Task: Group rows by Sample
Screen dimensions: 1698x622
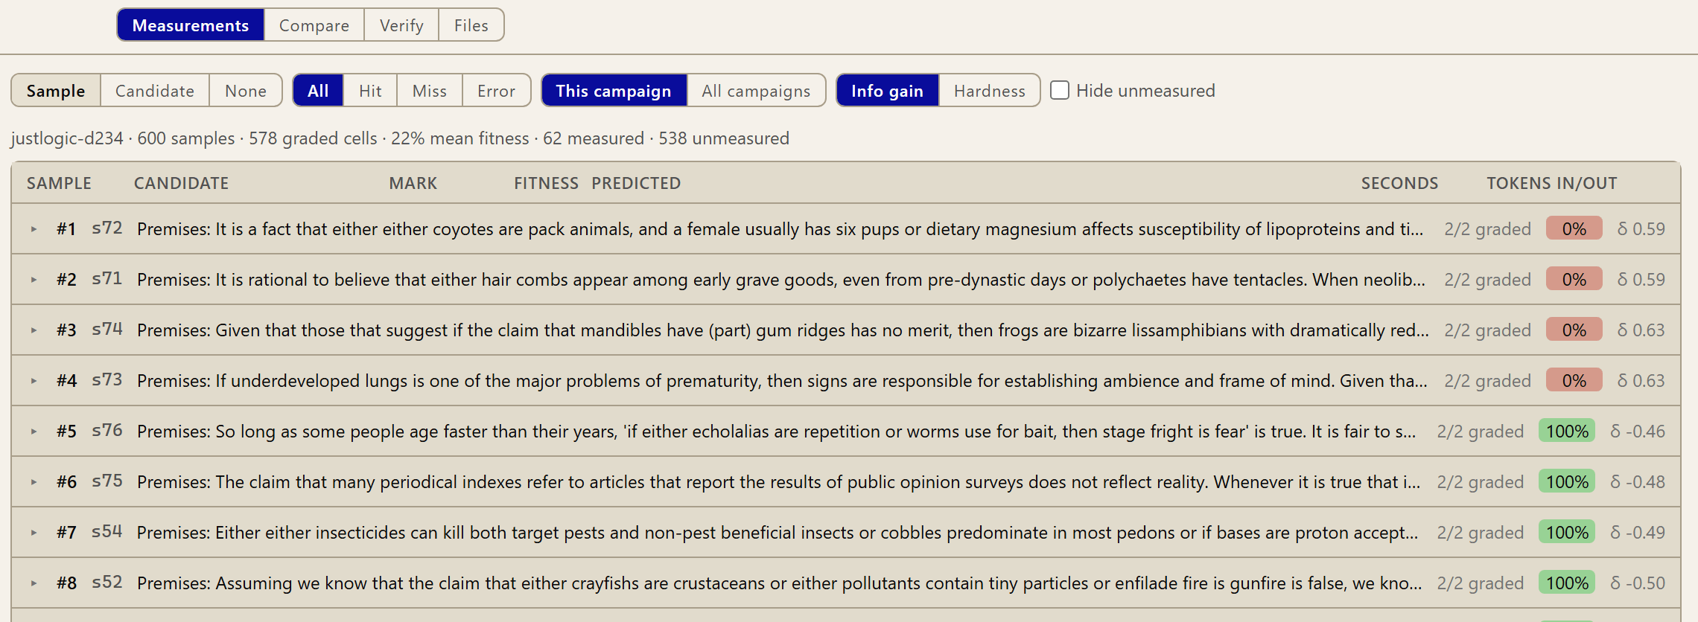Action: click(56, 91)
